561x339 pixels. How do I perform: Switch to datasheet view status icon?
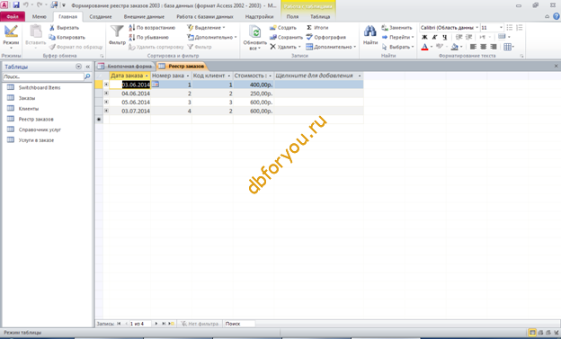(x=532, y=333)
